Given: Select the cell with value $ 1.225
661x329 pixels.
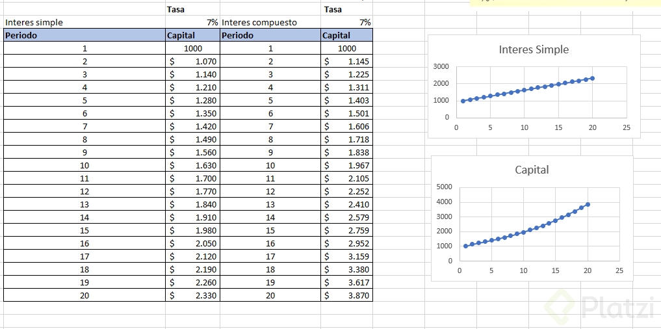Looking at the screenshot, I should click(347, 75).
